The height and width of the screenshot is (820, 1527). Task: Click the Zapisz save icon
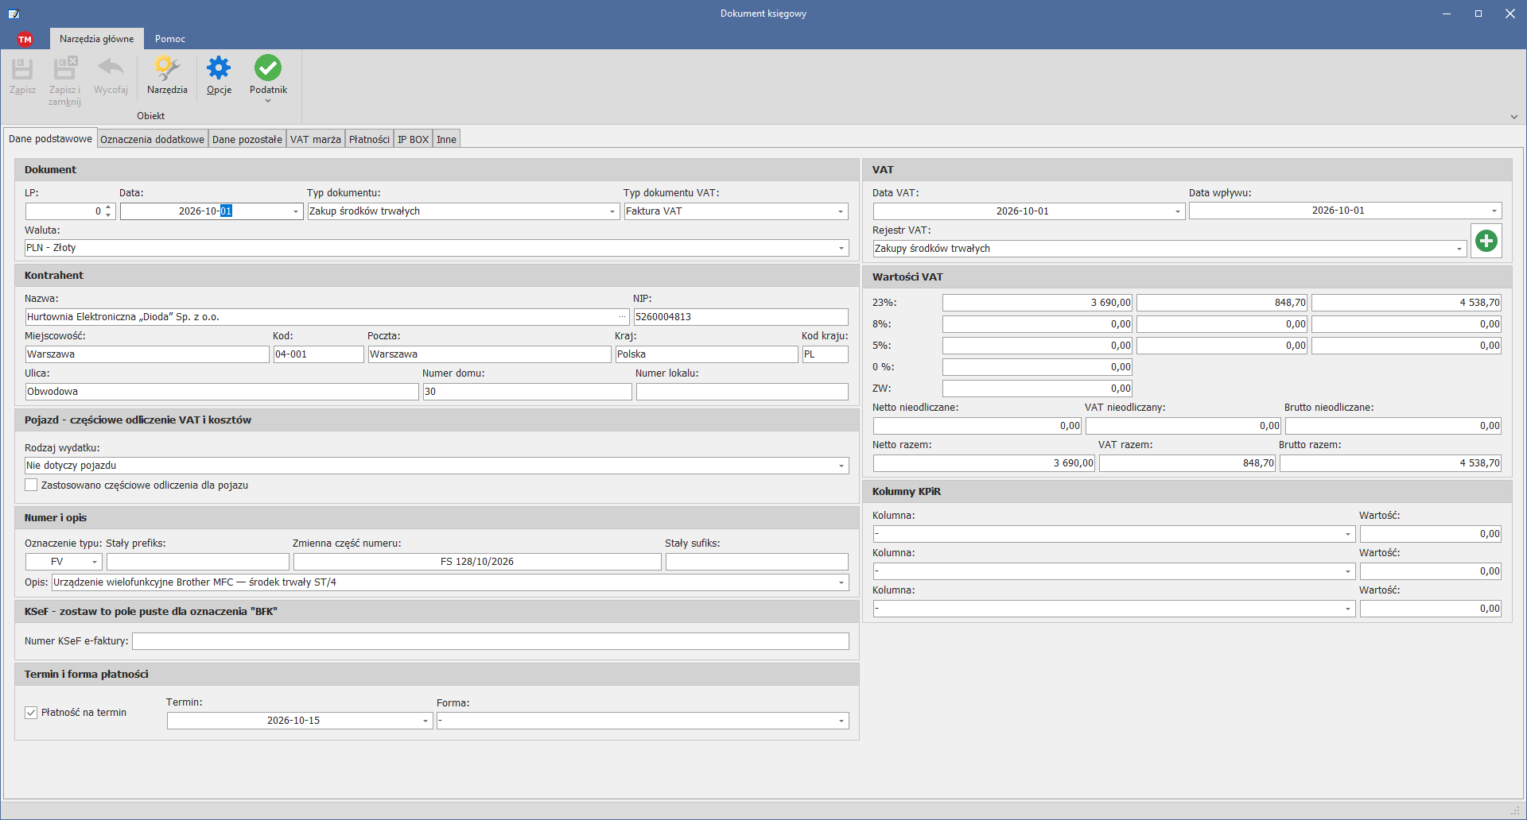(22, 69)
